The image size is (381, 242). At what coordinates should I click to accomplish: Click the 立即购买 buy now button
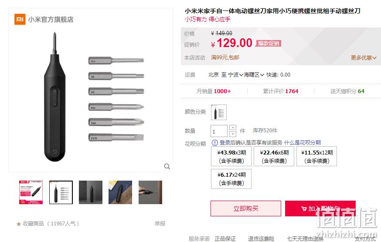(x=246, y=208)
